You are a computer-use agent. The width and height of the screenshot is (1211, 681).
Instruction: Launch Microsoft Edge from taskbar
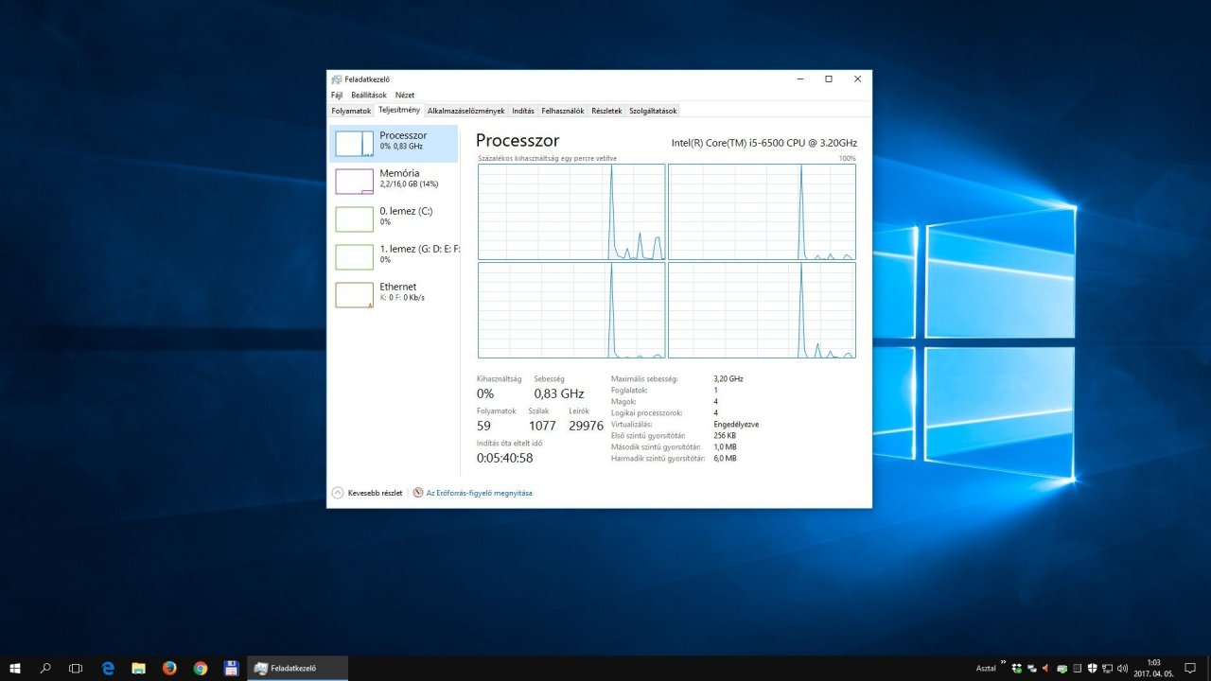[108, 668]
